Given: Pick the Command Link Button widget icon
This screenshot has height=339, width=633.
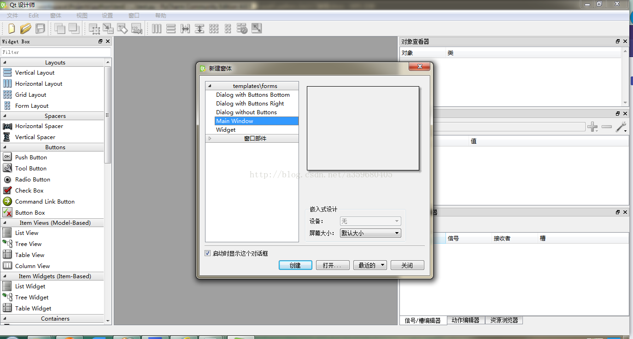Looking at the screenshot, I should (x=7, y=201).
